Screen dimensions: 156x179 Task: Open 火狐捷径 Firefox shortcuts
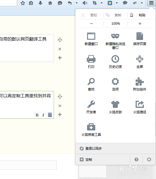(x=140, y=107)
